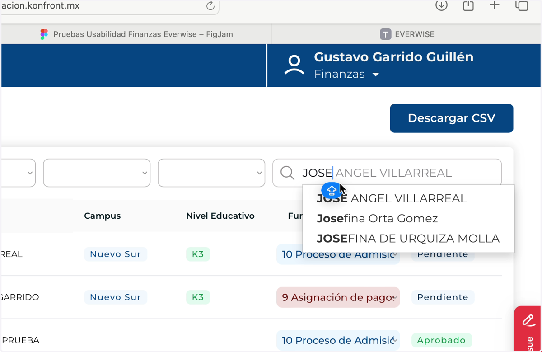This screenshot has width=542, height=352.
Task: Open a new tab with plus icon
Action: (x=495, y=5)
